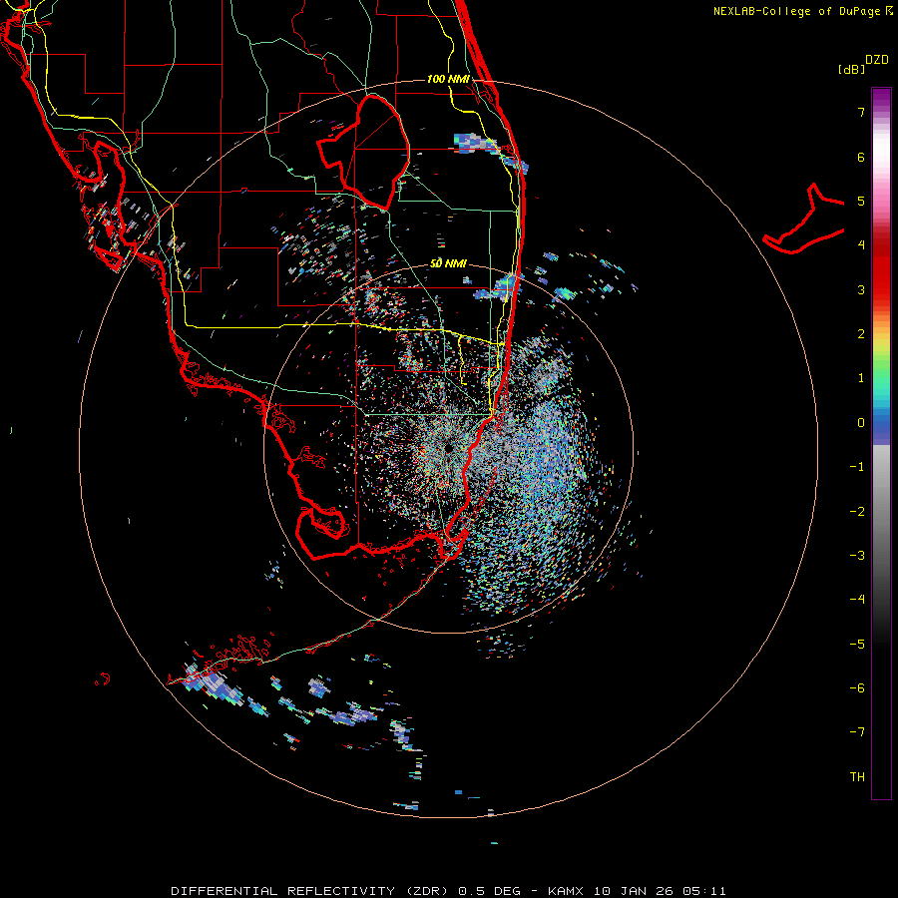Click the '-5' value on color scale
The height and width of the screenshot is (898, 898).
[857, 645]
